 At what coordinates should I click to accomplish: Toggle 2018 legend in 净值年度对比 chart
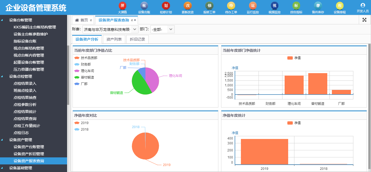pos(81,129)
